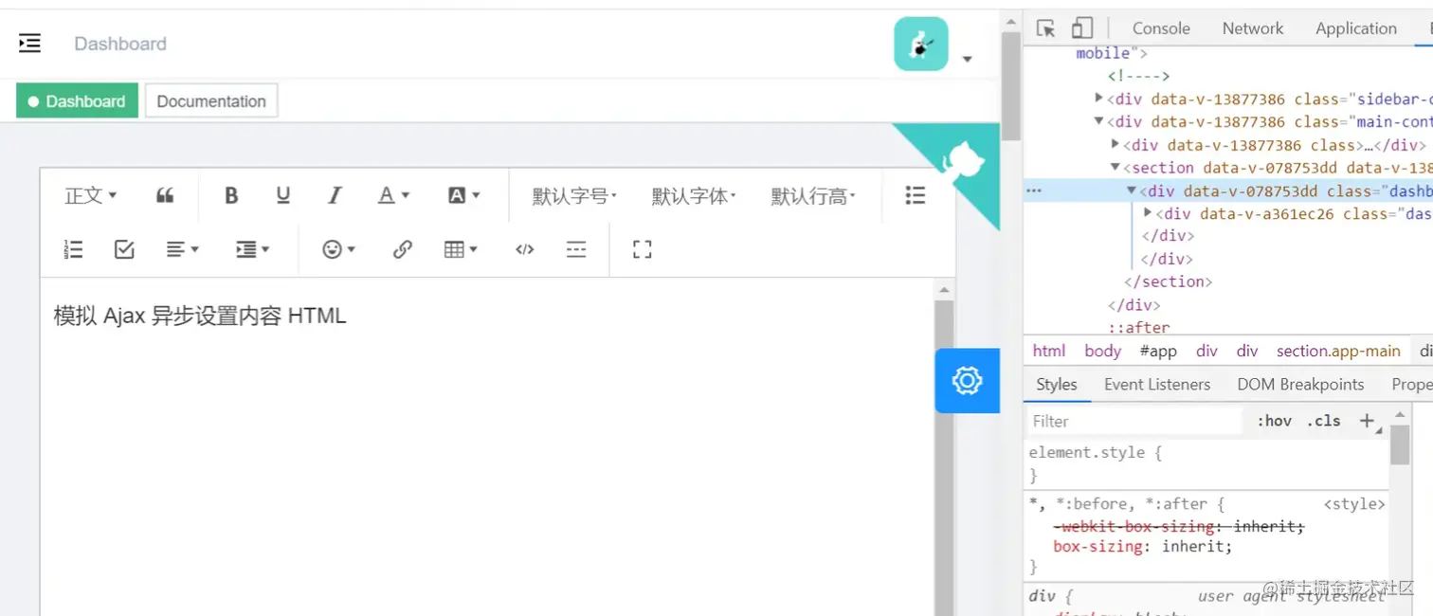Open the Event Listeners pane tab
Image resolution: width=1433 pixels, height=616 pixels.
click(x=1157, y=384)
